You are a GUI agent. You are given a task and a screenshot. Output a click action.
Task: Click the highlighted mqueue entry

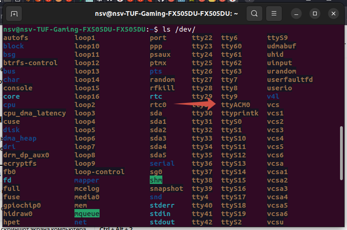87,214
